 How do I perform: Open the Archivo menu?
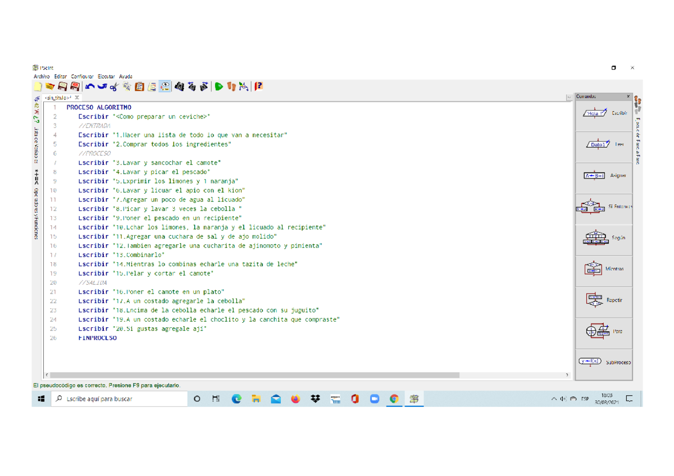point(42,76)
